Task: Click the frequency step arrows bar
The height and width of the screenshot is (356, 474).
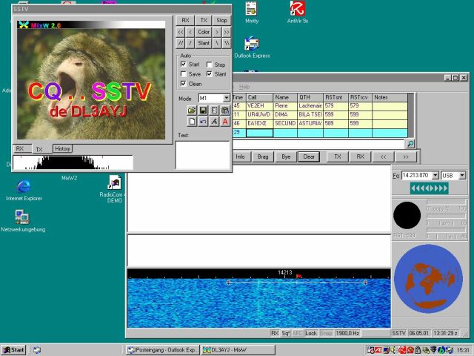Action: click(430, 188)
